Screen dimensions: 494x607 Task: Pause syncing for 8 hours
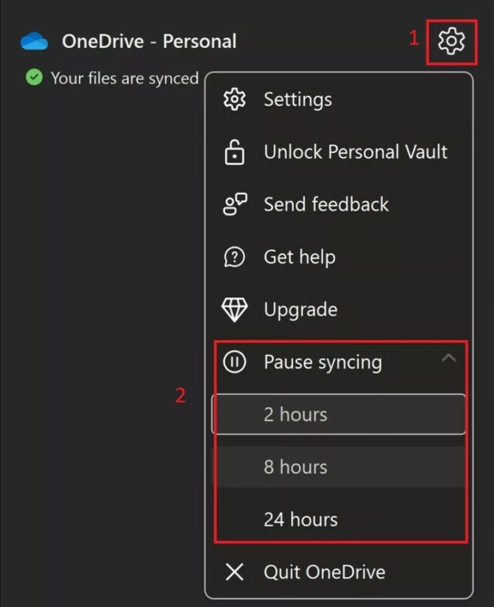point(339,467)
